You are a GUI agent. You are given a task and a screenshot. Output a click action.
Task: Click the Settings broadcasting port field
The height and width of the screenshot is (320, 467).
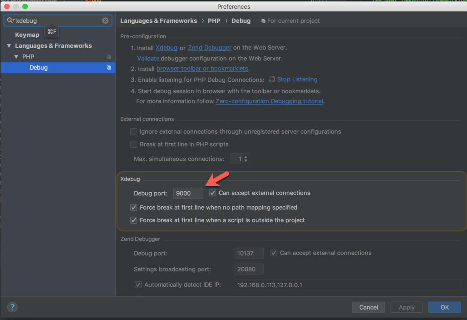pyautogui.click(x=249, y=269)
